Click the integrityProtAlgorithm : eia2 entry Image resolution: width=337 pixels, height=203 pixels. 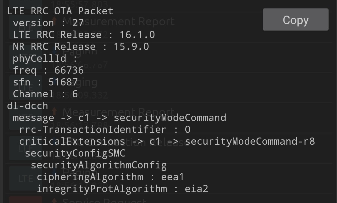(122, 189)
